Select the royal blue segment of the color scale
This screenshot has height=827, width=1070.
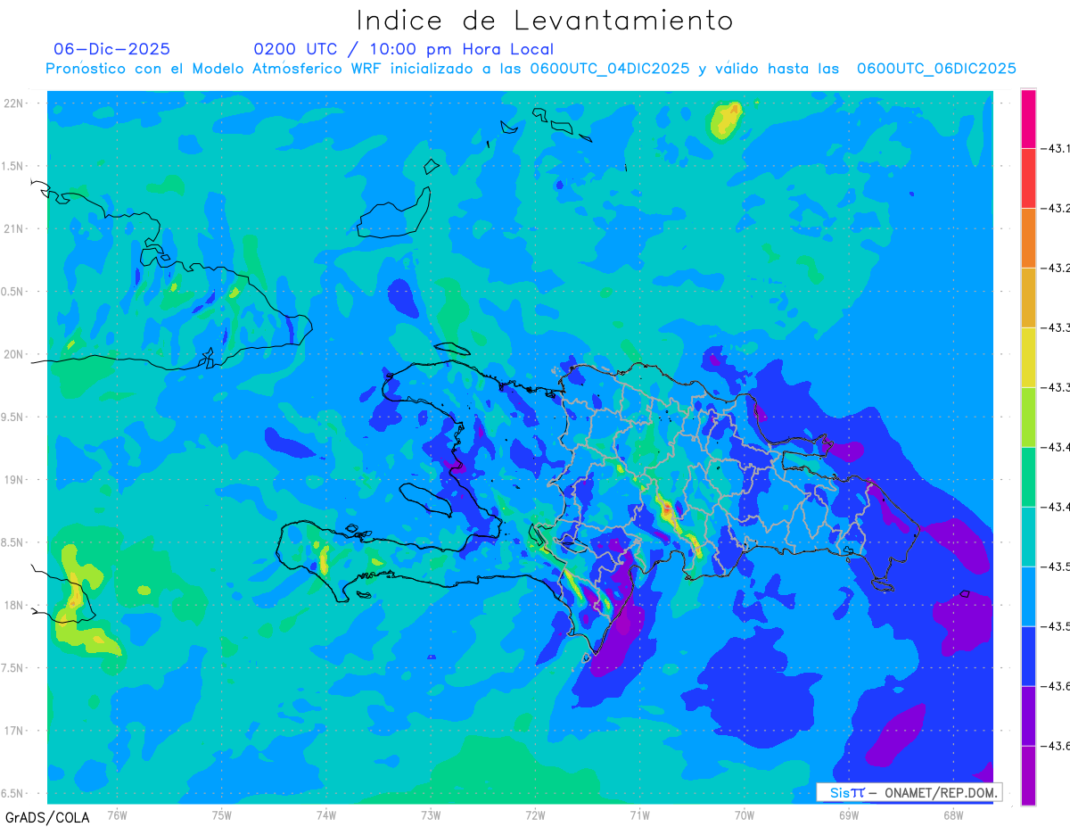pyautogui.click(x=1028, y=657)
